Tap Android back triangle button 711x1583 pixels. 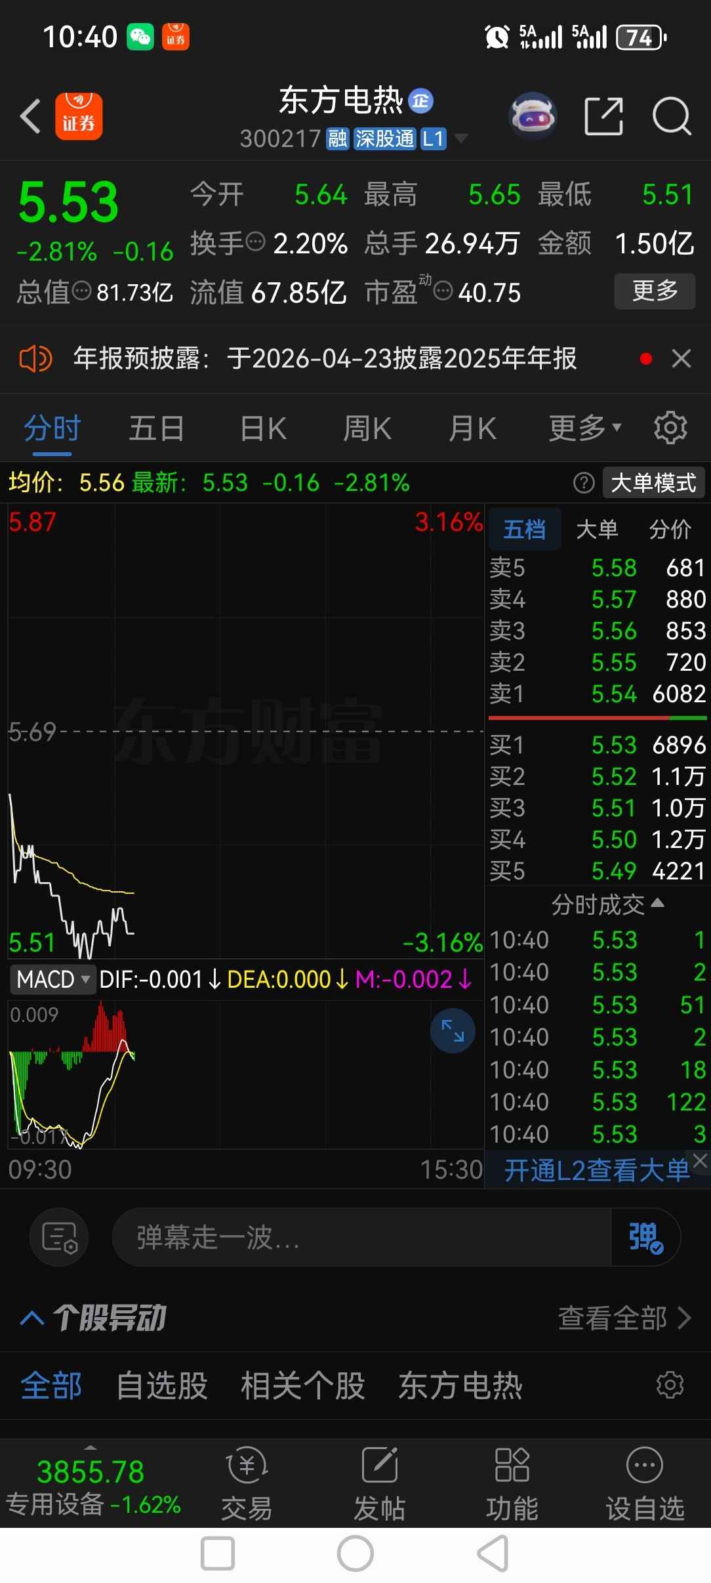[x=493, y=1553]
